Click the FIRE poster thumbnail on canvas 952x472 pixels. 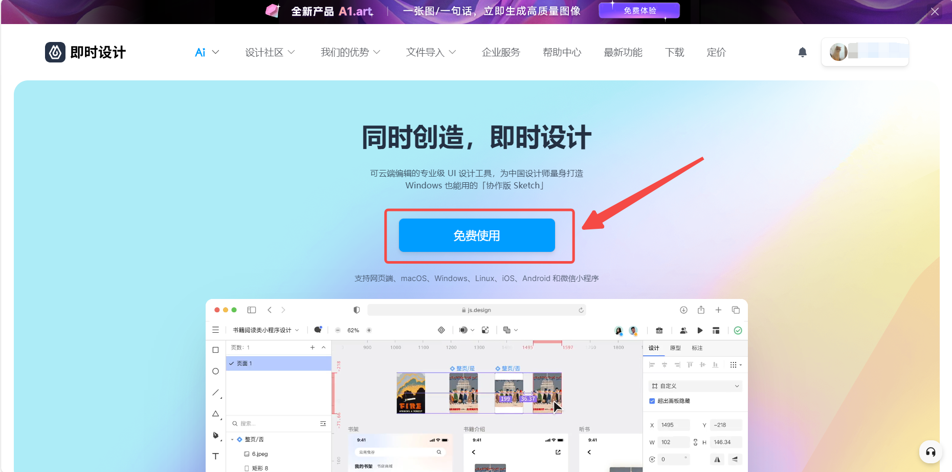(x=411, y=393)
